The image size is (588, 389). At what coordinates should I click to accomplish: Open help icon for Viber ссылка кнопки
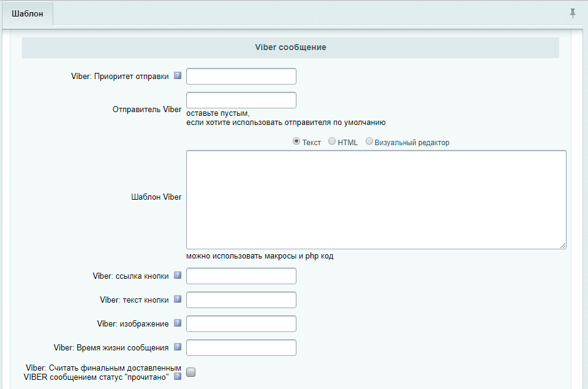(178, 275)
